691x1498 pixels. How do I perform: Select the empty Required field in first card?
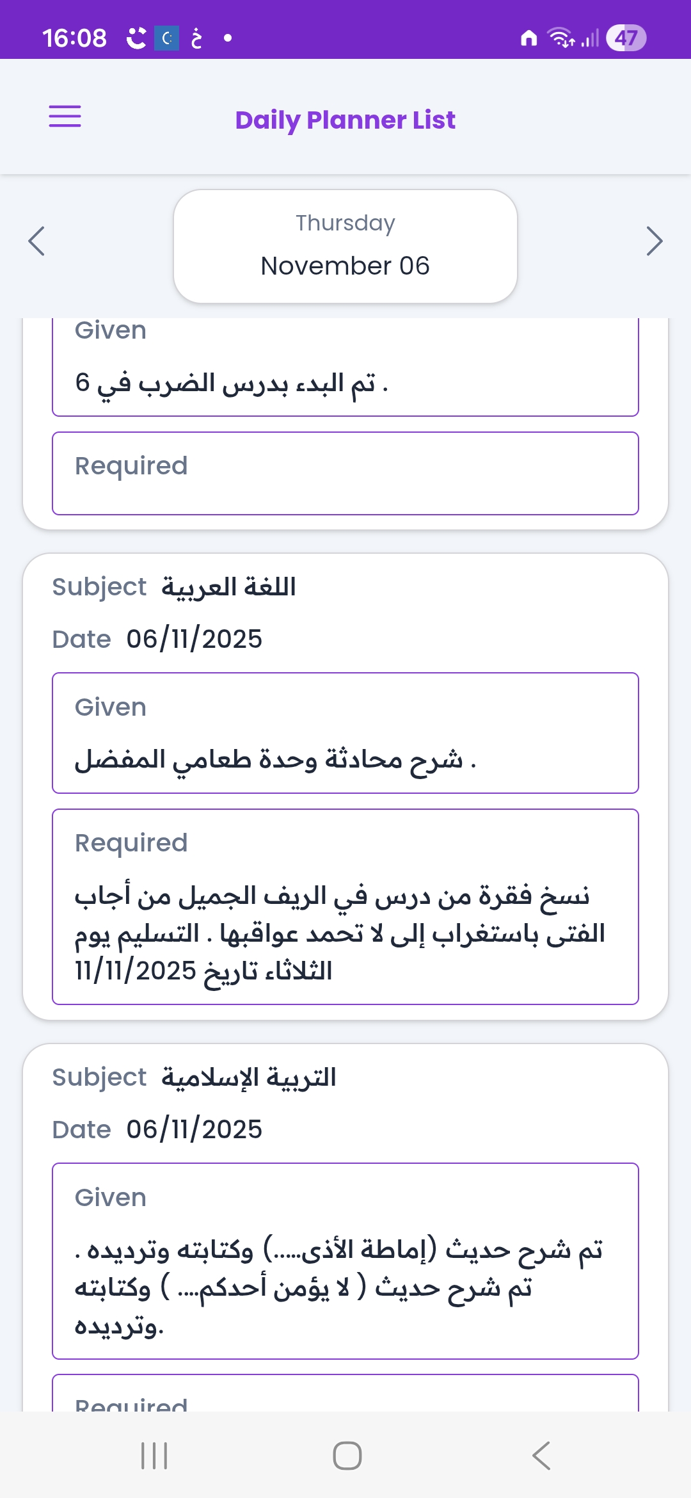click(345, 473)
